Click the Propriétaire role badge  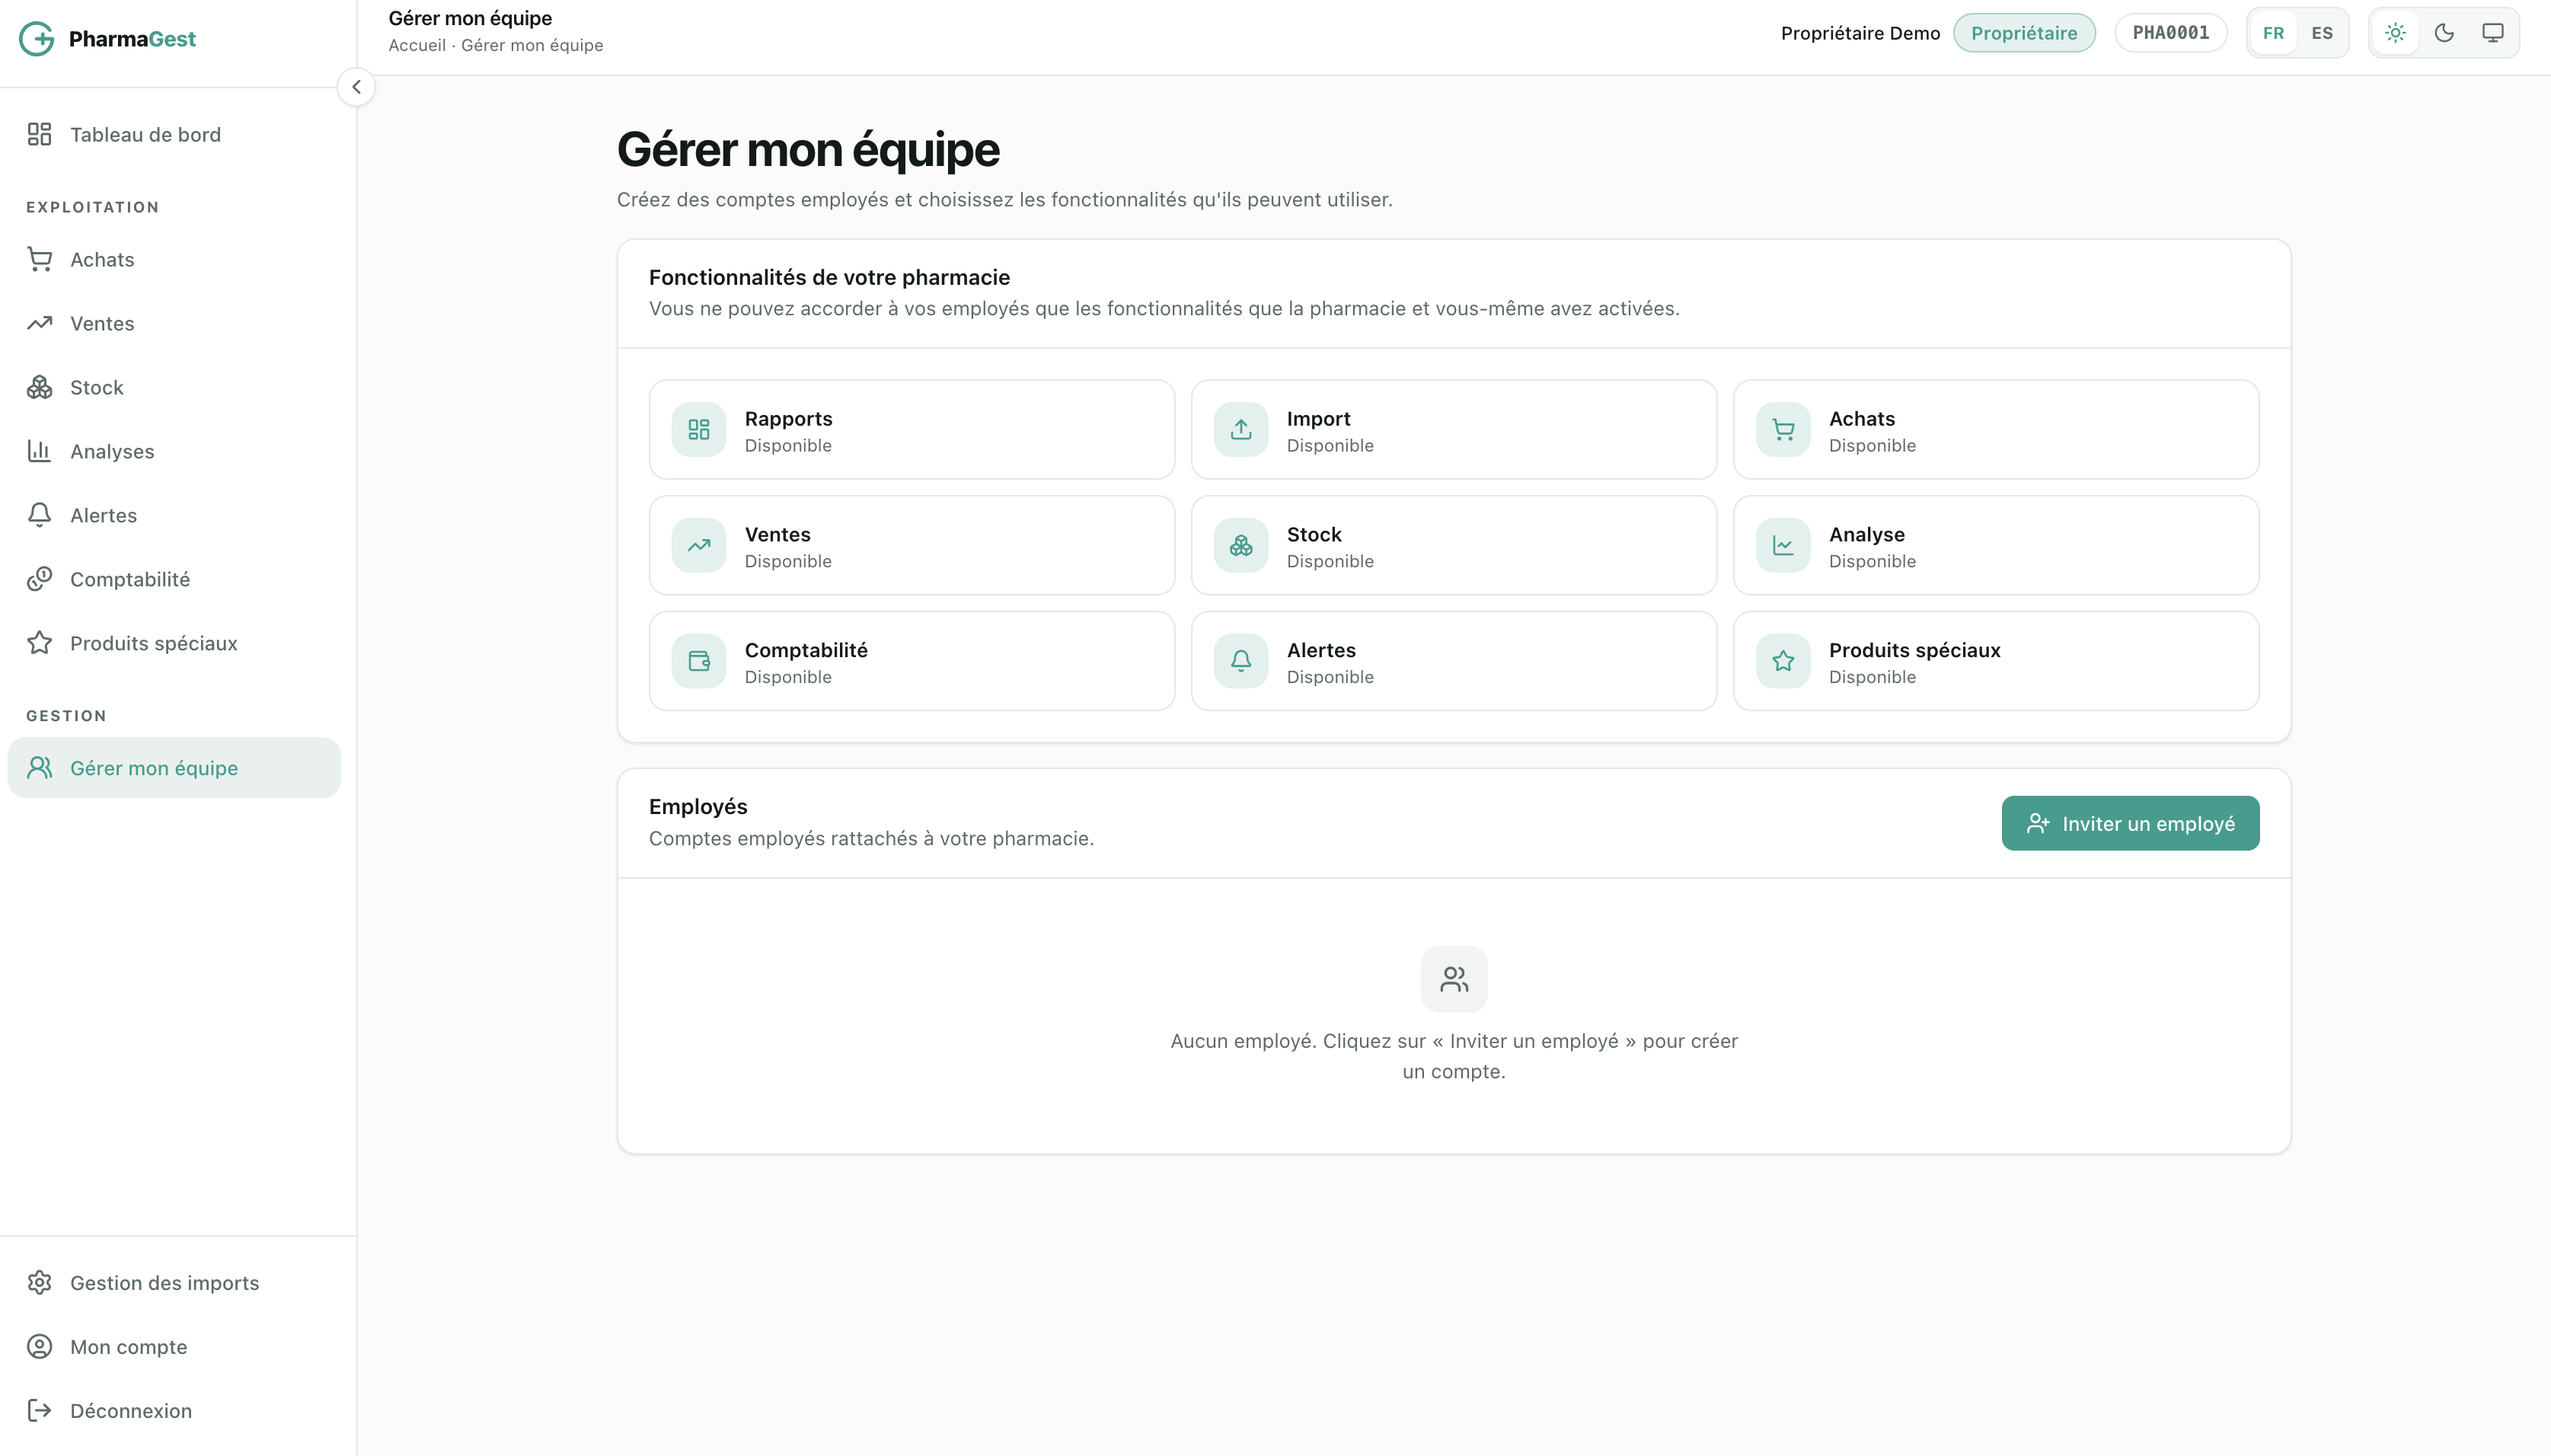tap(2024, 33)
